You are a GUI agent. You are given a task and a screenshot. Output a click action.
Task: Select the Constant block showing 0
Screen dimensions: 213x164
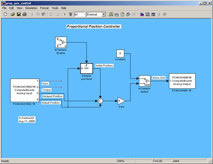(120, 54)
